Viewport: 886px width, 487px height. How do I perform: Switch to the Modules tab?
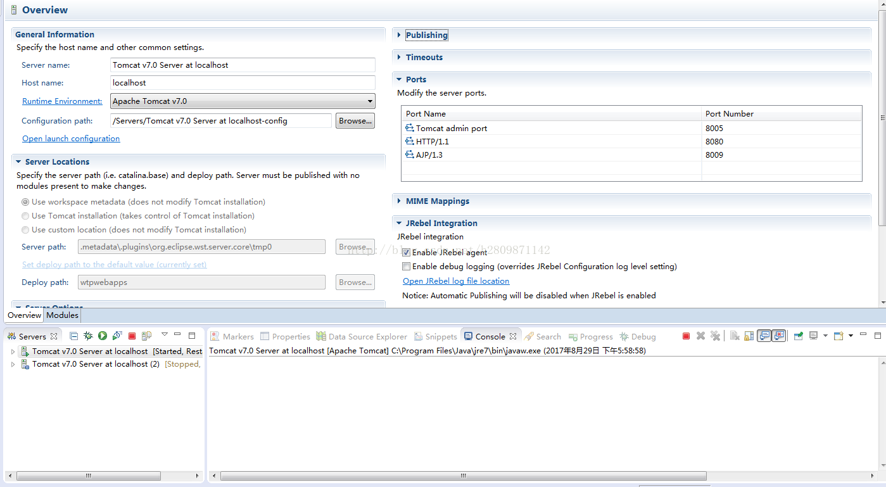tap(63, 315)
